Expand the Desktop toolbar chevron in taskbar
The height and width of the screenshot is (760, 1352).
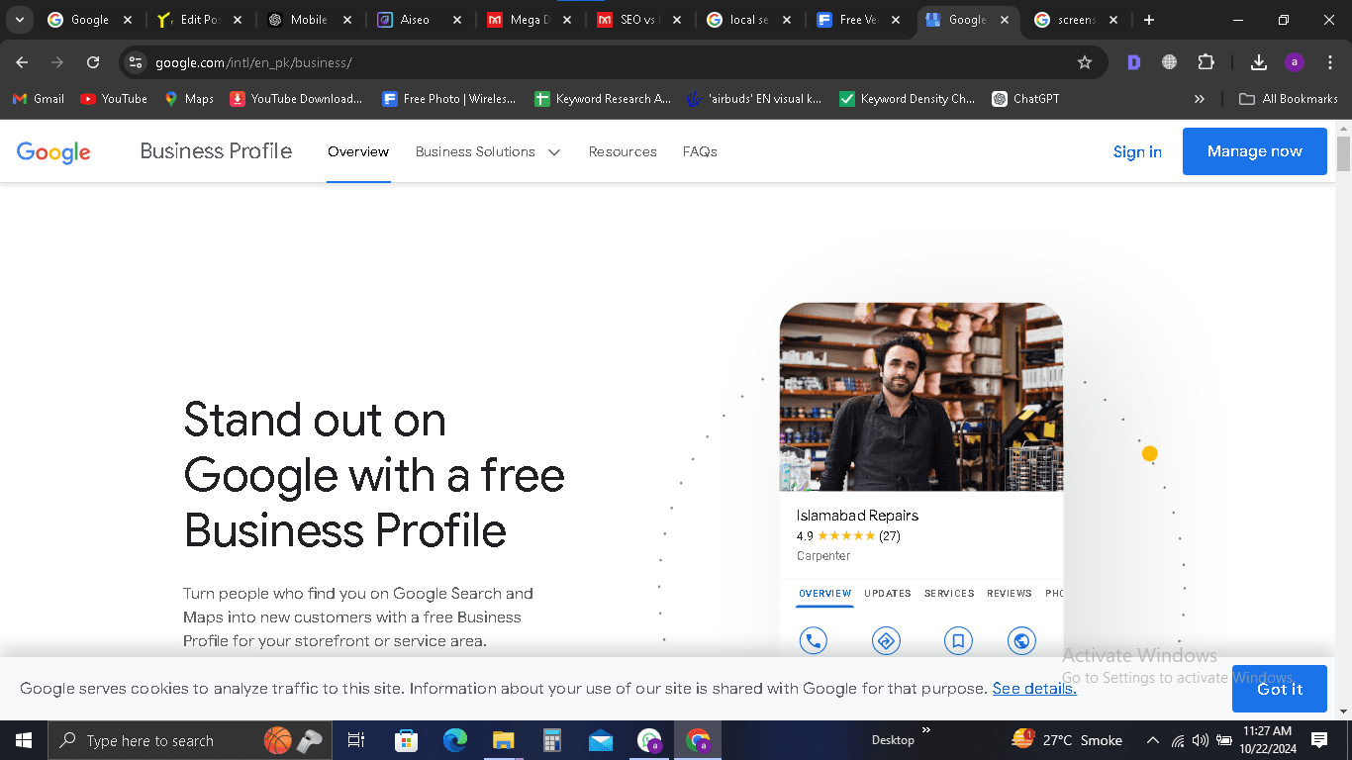coord(926,730)
